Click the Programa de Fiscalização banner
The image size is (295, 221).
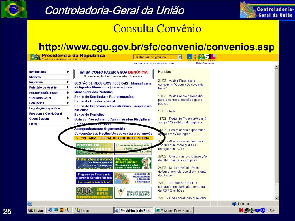point(94,178)
